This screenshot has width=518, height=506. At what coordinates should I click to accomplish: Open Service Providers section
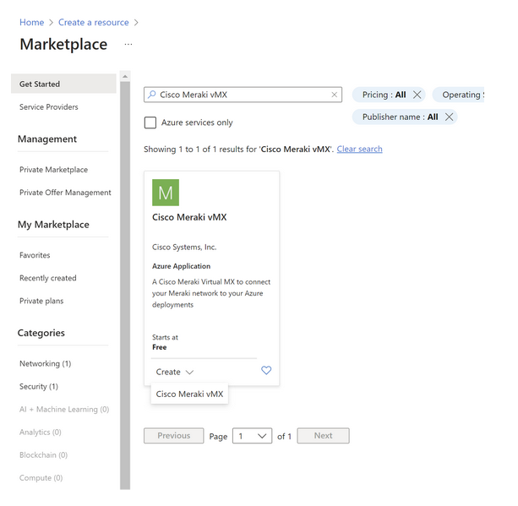click(49, 107)
